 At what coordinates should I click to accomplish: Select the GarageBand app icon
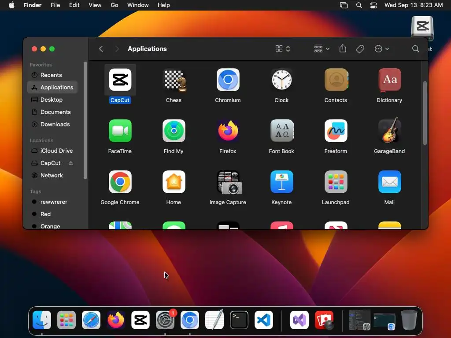pyautogui.click(x=389, y=130)
